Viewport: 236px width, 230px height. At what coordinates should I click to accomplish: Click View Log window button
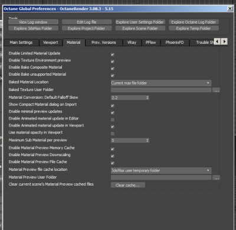coord(33,22)
